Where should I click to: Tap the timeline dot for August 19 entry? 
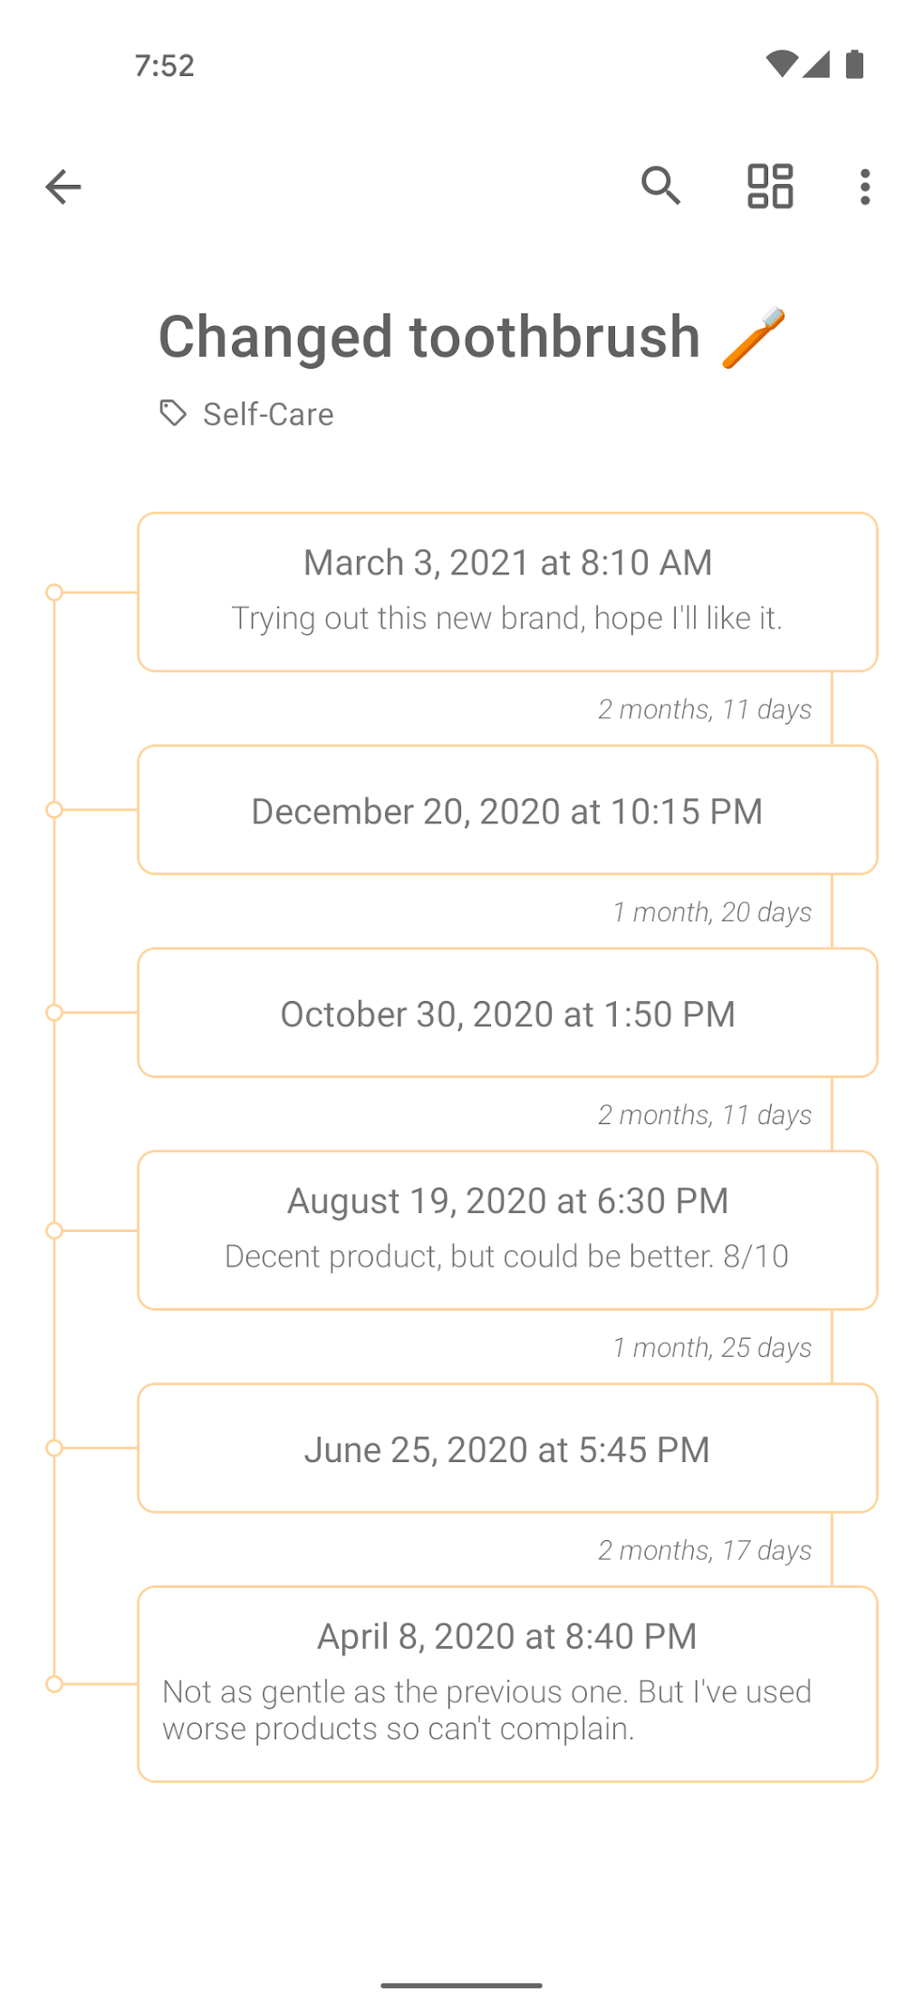tap(54, 1230)
